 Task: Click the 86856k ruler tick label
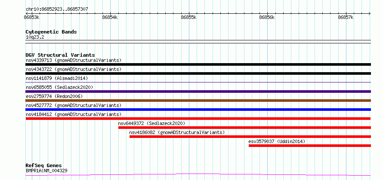point(267,18)
